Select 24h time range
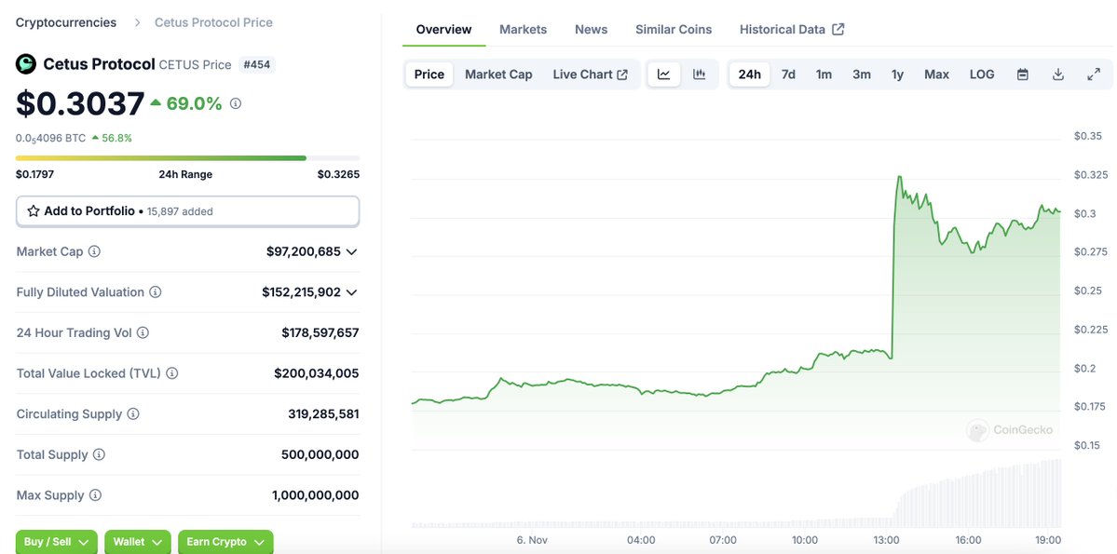1117x554 pixels. click(749, 74)
